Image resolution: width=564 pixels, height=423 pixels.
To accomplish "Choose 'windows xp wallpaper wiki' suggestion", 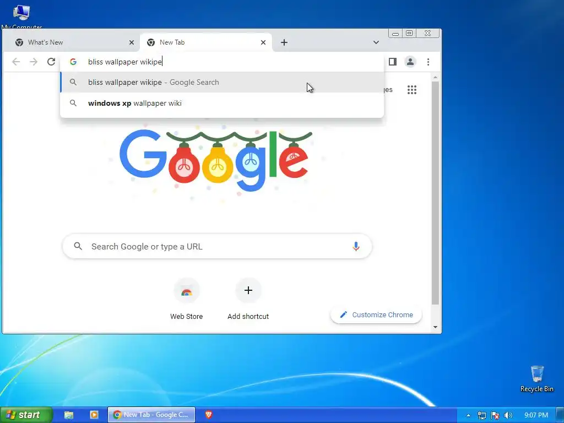I will click(222, 103).
